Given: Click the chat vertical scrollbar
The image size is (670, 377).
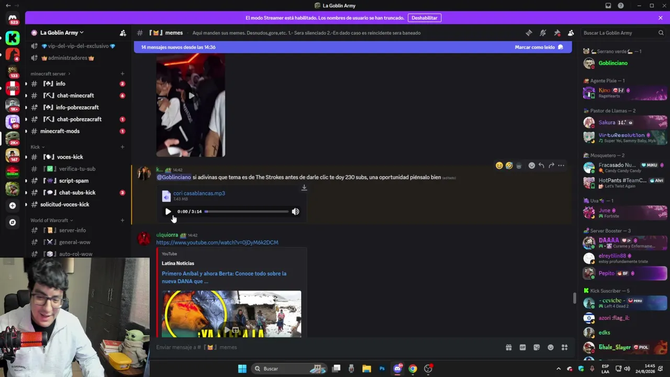Looking at the screenshot, I should (574, 298).
